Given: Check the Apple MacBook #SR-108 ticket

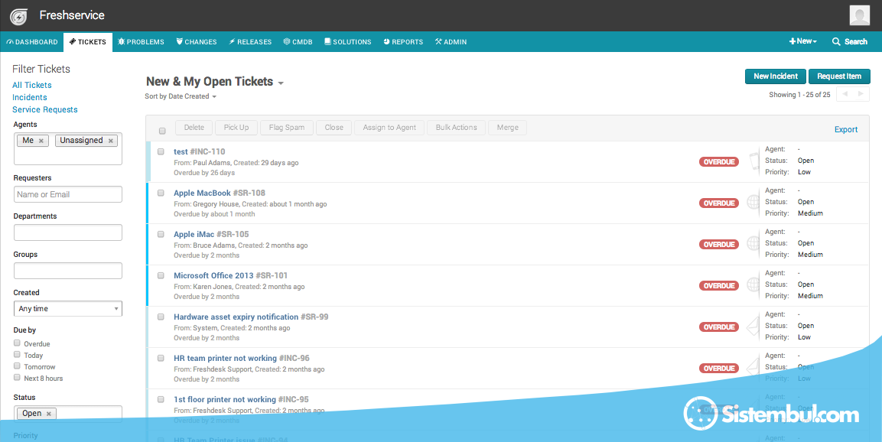Looking at the screenshot, I should click(161, 193).
